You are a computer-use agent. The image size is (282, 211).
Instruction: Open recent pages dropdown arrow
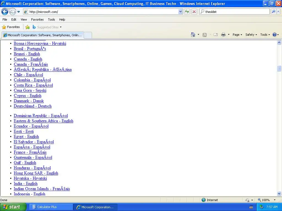tap(18, 12)
